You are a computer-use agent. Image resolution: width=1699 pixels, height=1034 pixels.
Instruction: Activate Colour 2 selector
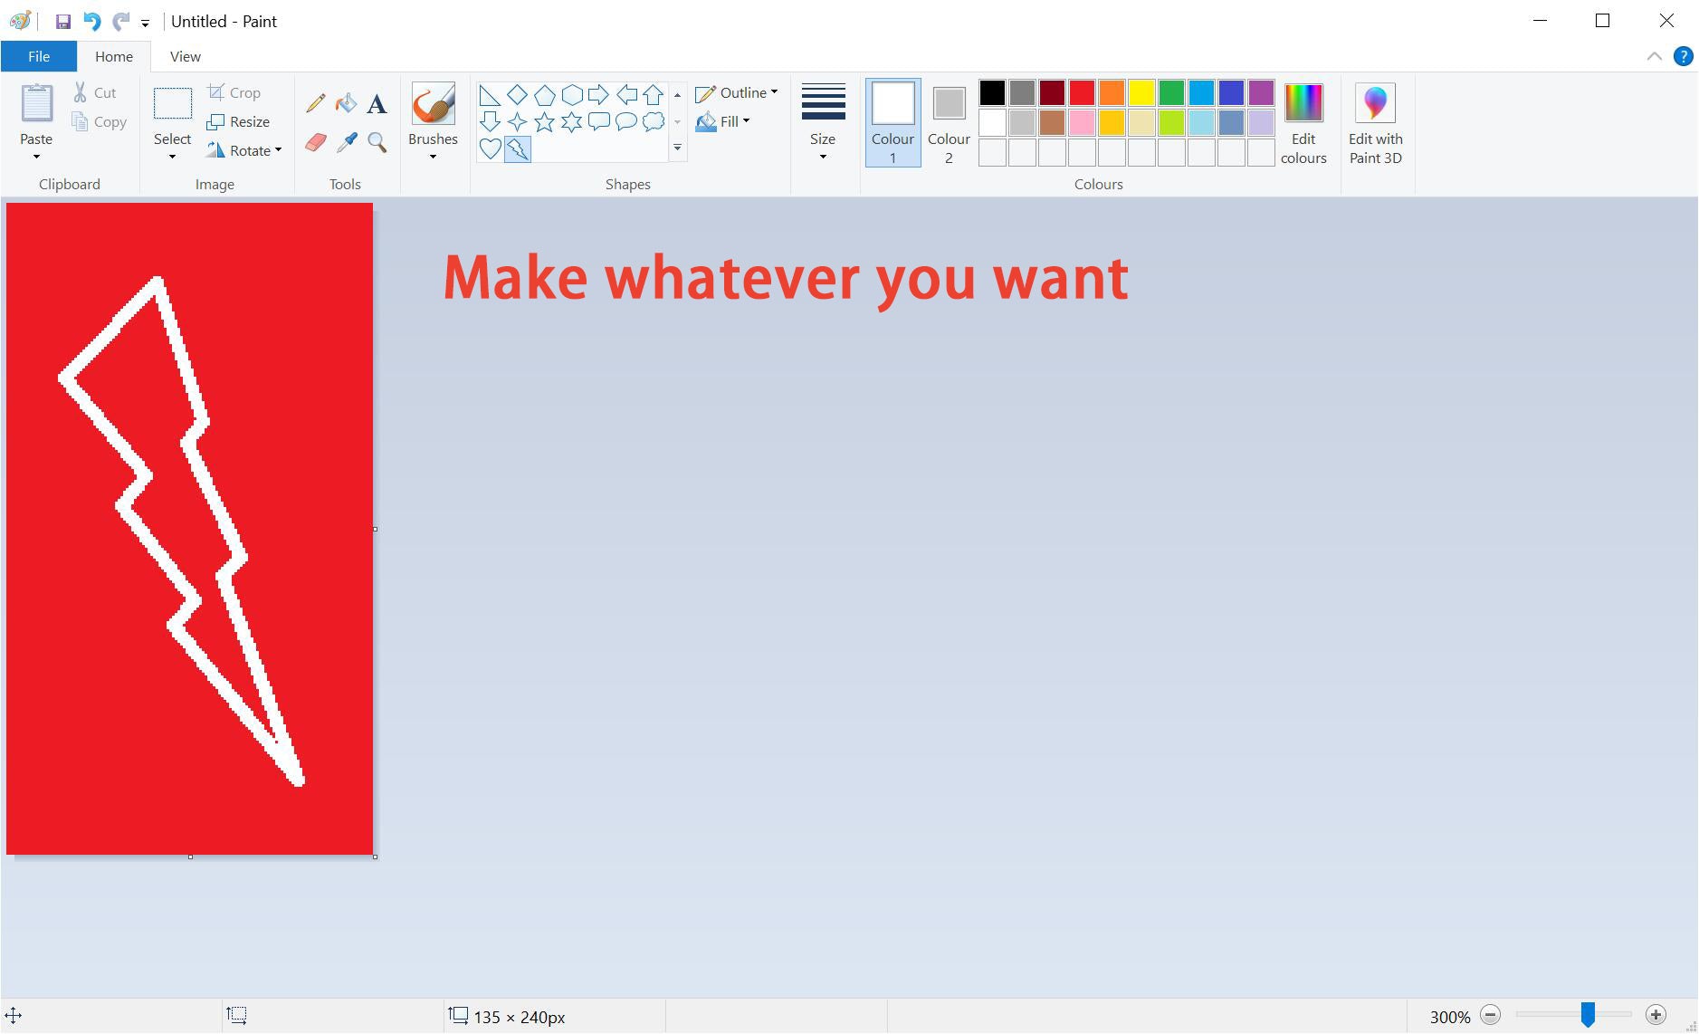tap(948, 121)
